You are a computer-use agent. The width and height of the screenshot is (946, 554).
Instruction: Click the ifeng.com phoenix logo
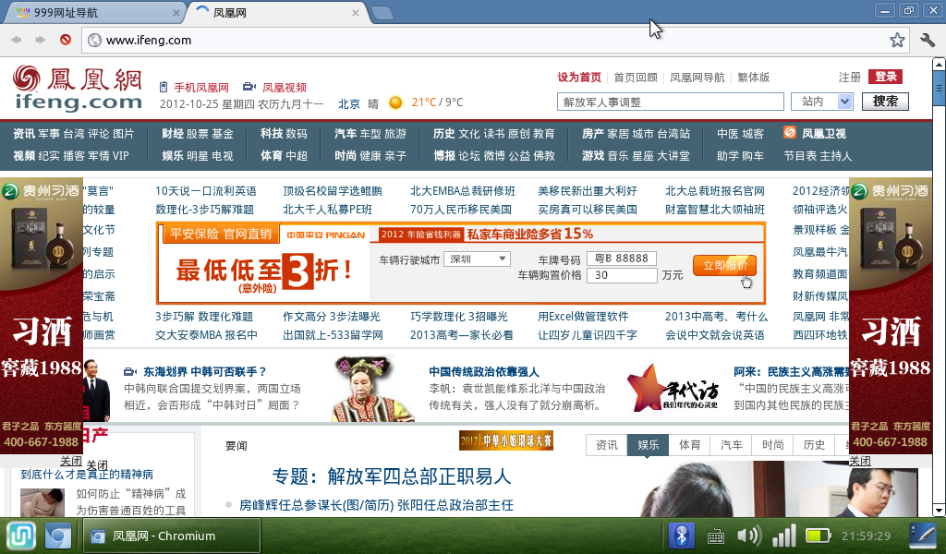78,88
